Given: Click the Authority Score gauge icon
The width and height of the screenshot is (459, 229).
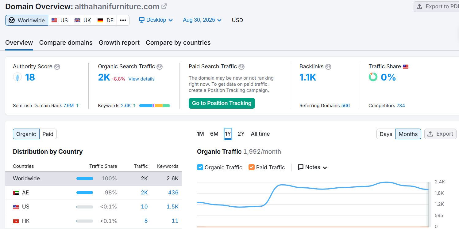Looking at the screenshot, I should [17, 77].
